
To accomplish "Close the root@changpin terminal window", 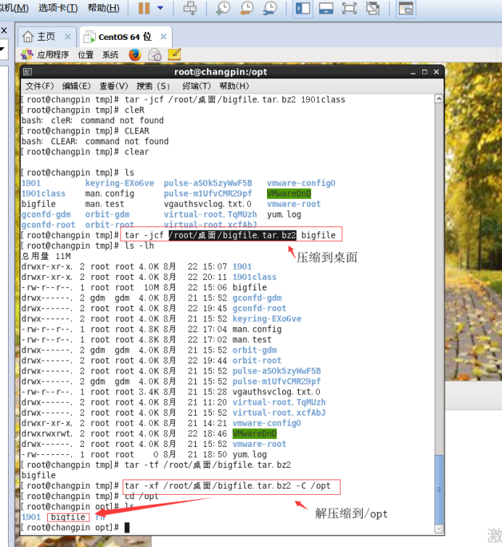I will click(x=436, y=72).
